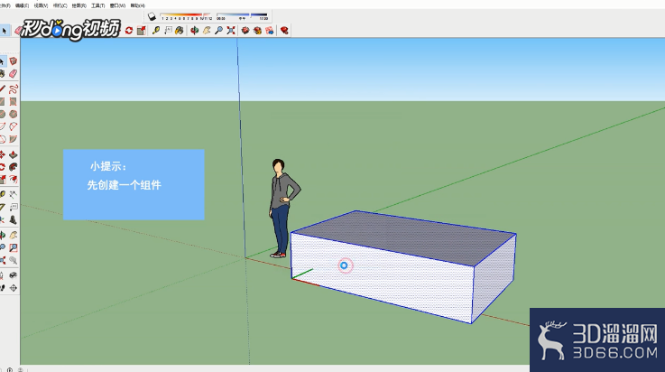Select the Rotated Rectangle tool
The height and width of the screenshot is (372, 665).
[x=14, y=101]
